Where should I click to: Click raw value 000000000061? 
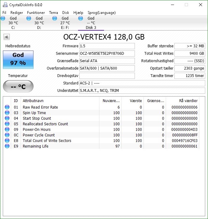(x=185, y=146)
